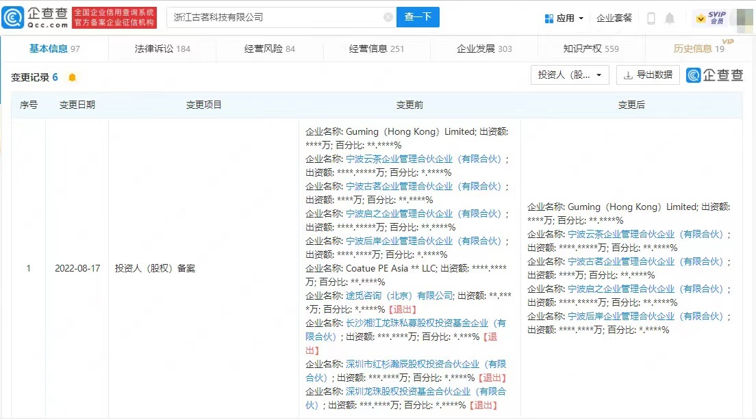Switch to the 历史信息 19 tab
The height and width of the screenshot is (420, 756).
point(698,49)
